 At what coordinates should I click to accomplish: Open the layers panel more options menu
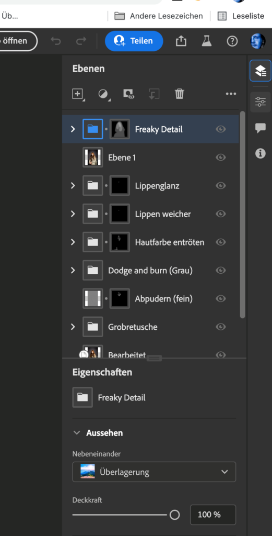231,94
